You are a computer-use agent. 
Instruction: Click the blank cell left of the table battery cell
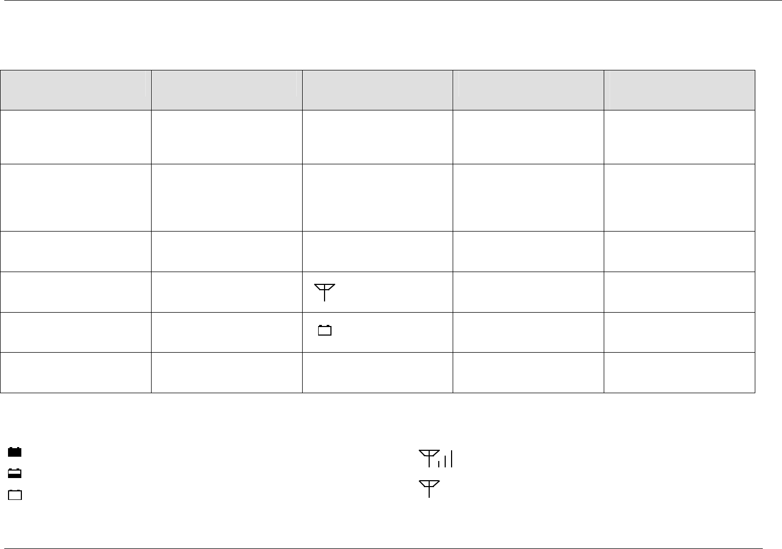[x=226, y=332]
